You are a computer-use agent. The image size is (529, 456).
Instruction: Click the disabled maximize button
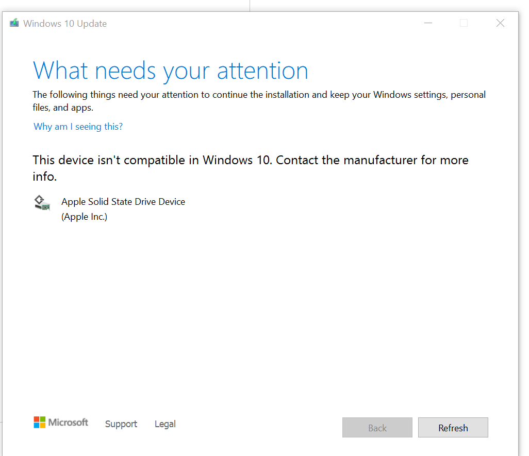click(x=464, y=23)
